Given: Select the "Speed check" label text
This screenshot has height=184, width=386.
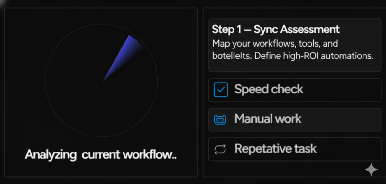Looking at the screenshot, I should pos(269,89).
